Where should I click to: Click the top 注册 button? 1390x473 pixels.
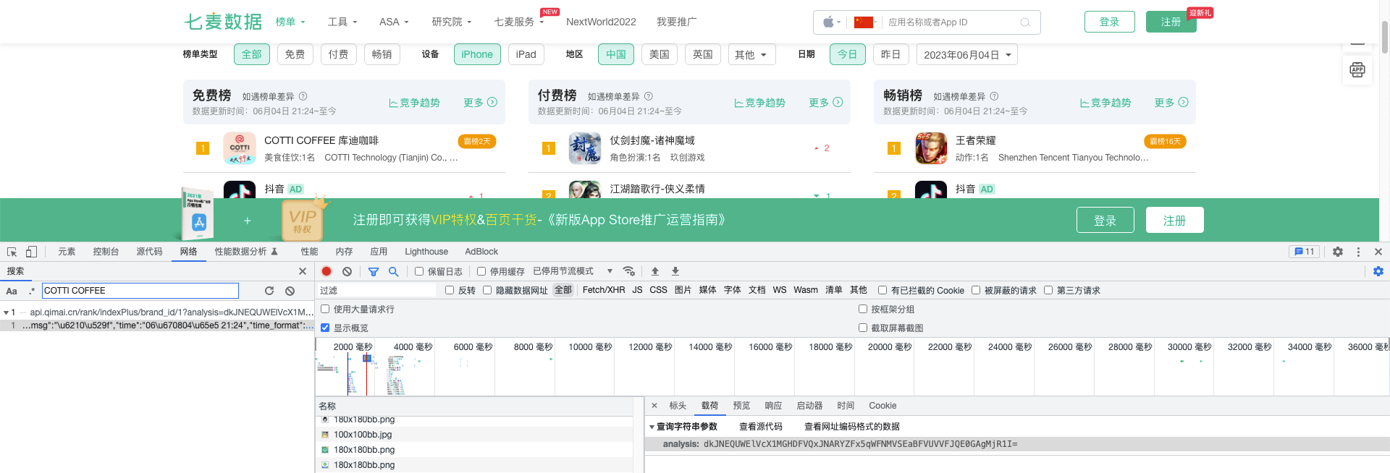1171,22
